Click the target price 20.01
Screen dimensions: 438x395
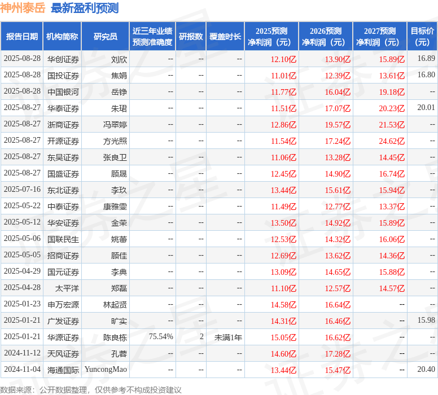click(x=426, y=108)
